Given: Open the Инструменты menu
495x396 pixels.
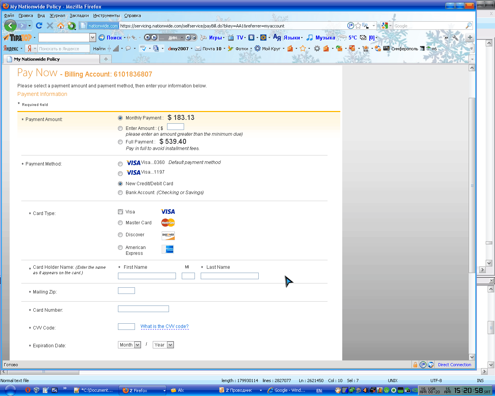Looking at the screenshot, I should tap(106, 15).
